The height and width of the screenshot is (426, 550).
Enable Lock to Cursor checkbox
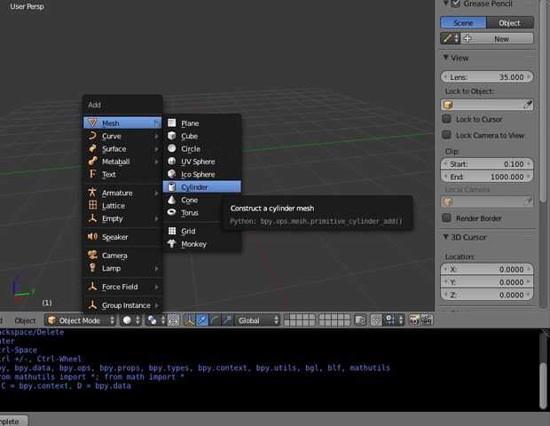446,119
